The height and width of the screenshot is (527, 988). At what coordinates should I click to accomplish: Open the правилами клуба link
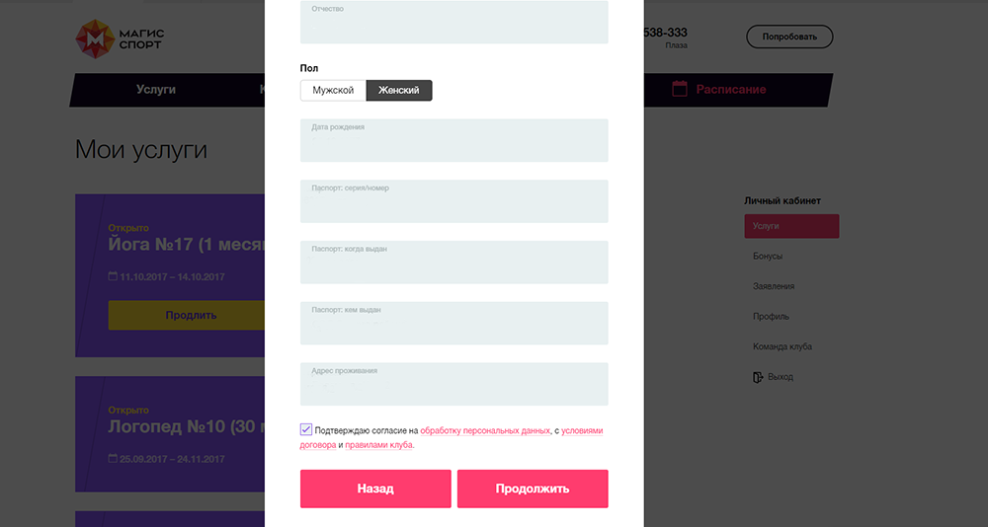(x=379, y=445)
